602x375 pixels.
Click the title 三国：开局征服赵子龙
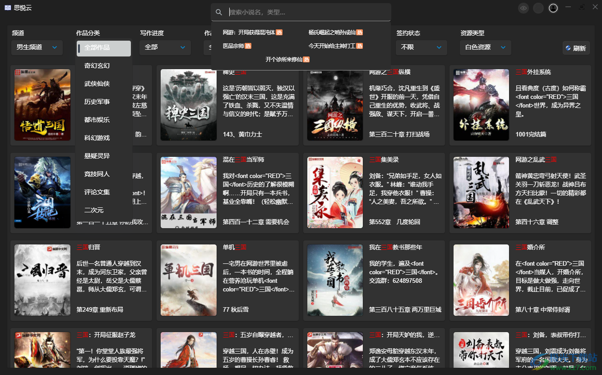[x=106, y=335]
